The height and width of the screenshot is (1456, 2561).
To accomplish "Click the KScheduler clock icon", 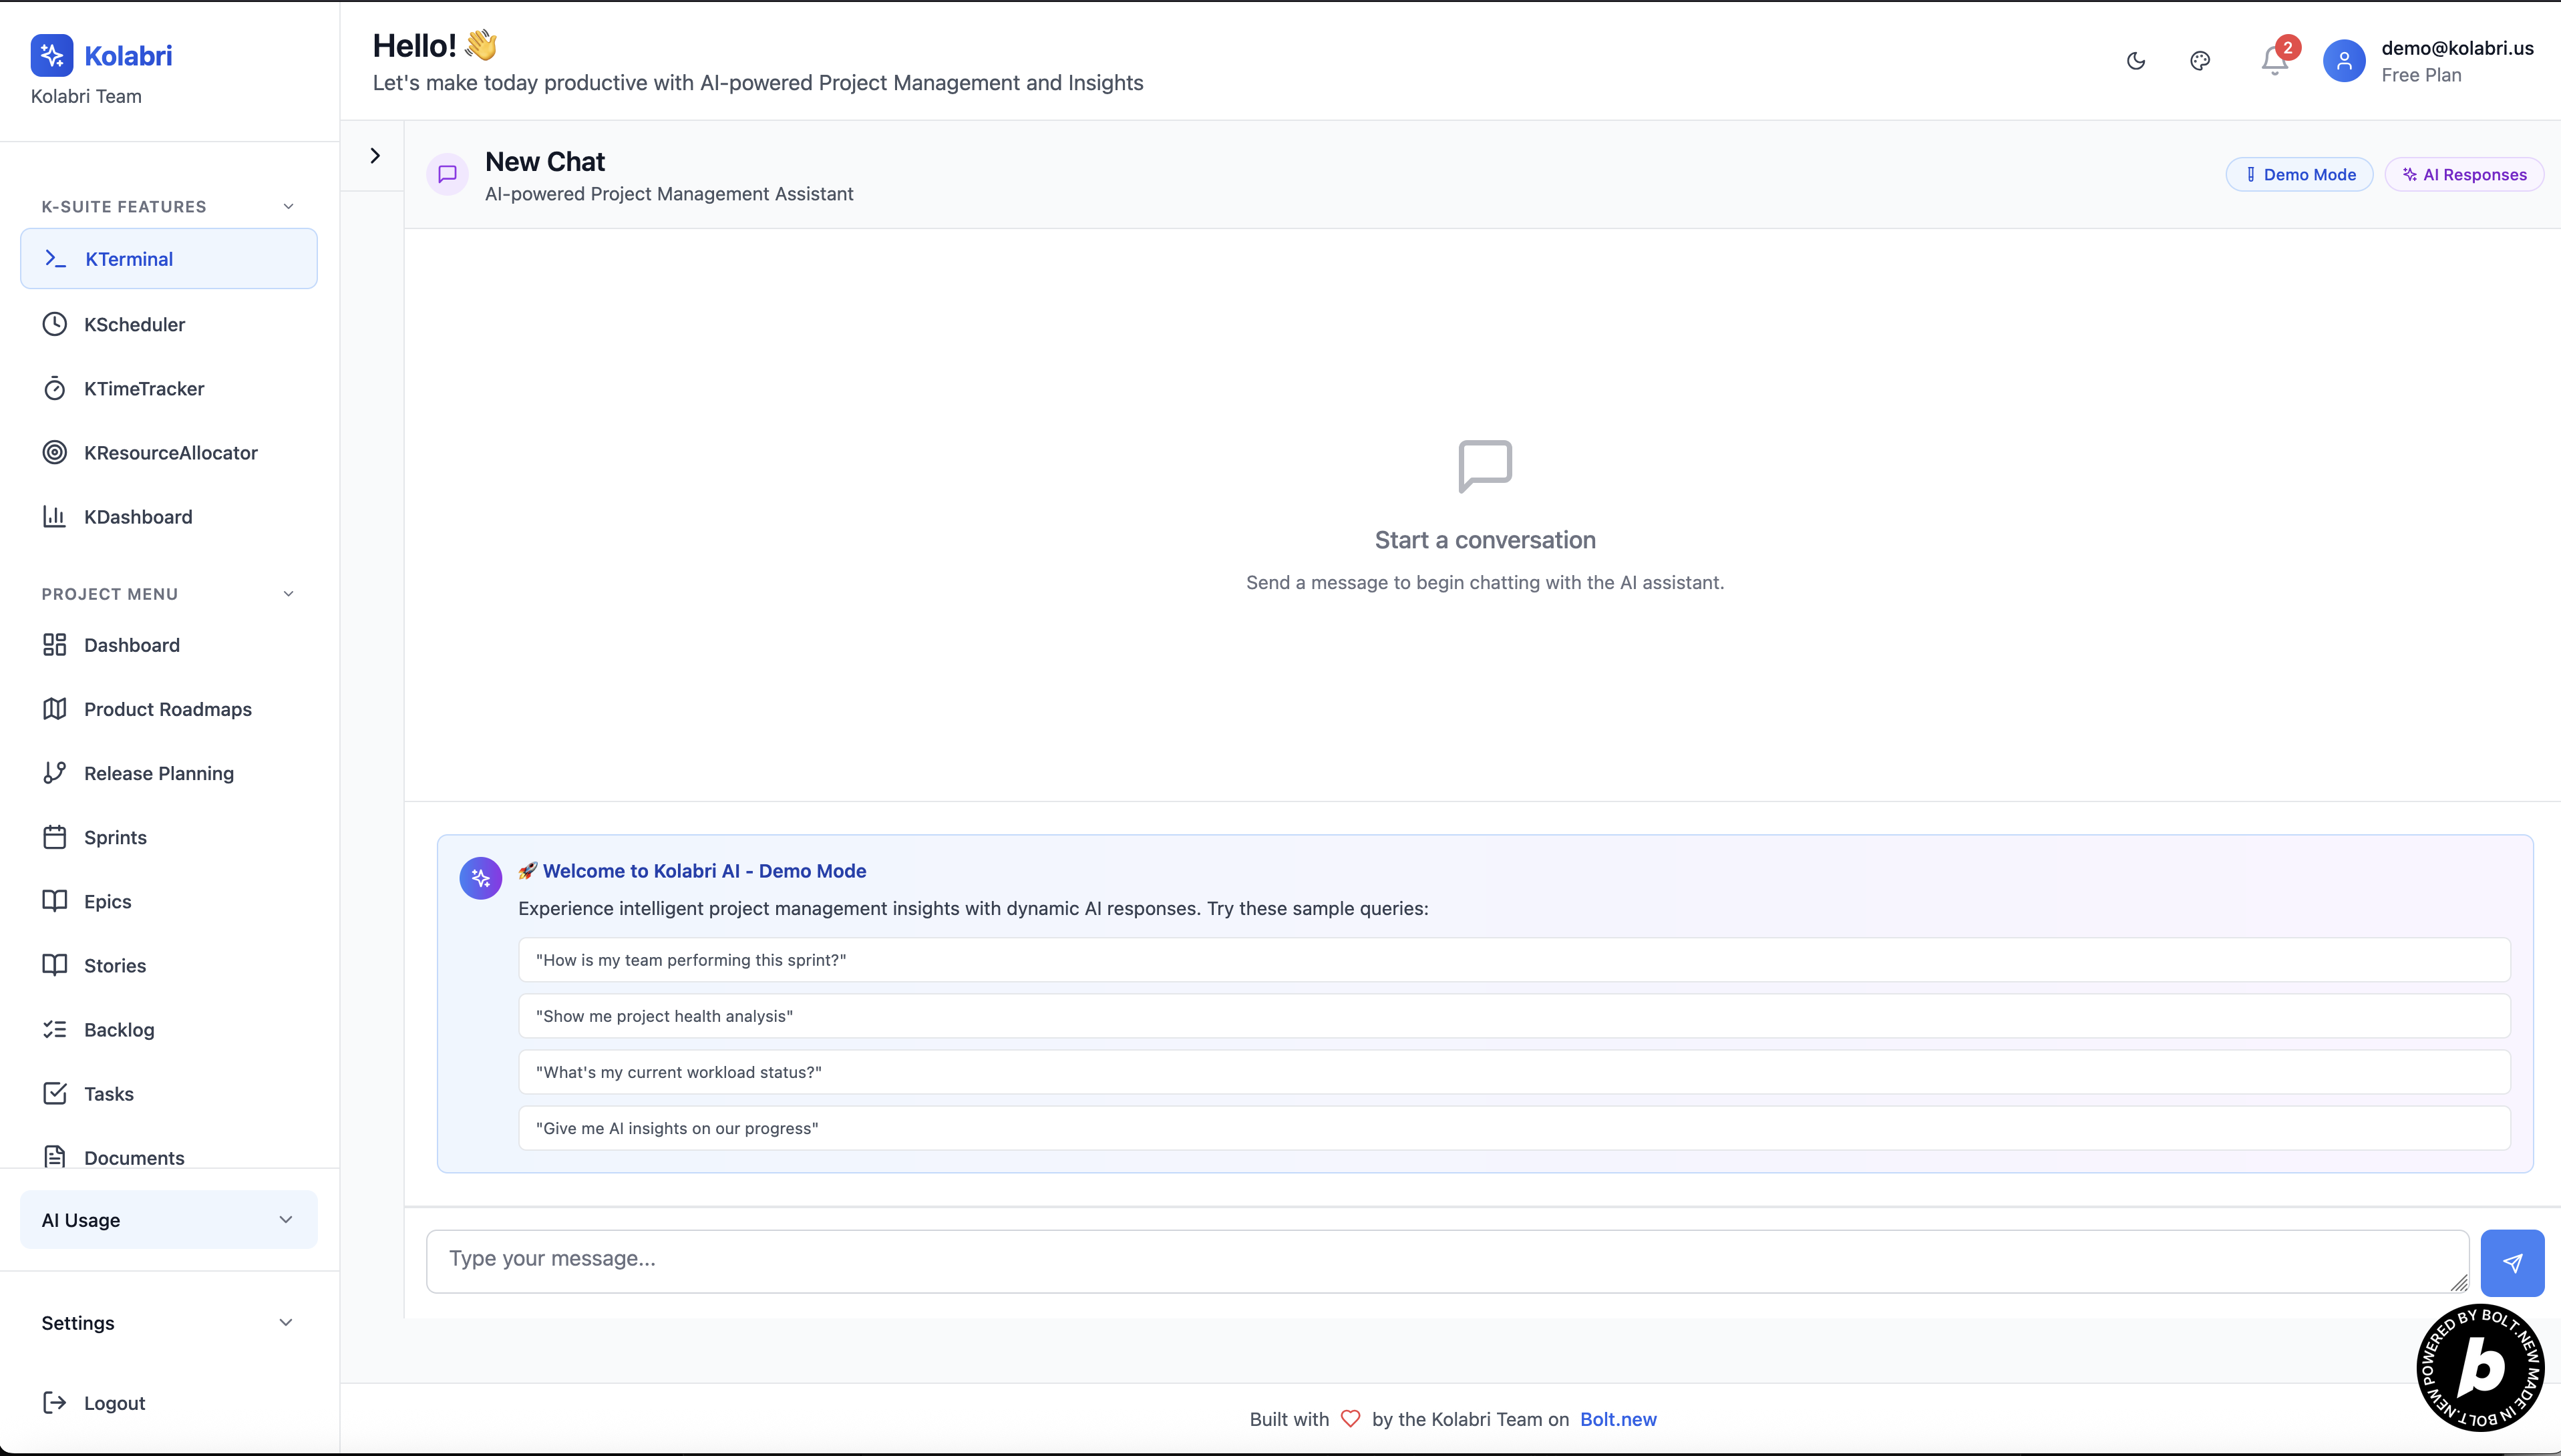I will (55, 324).
